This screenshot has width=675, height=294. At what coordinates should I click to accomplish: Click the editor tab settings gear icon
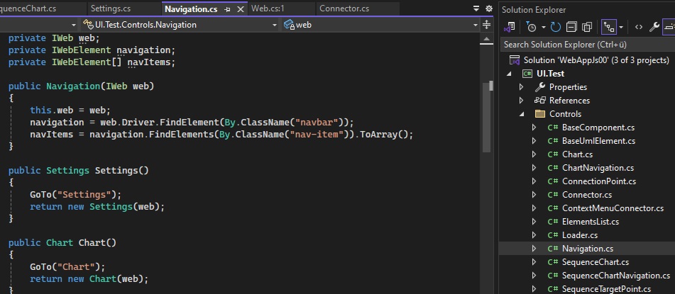click(x=487, y=9)
